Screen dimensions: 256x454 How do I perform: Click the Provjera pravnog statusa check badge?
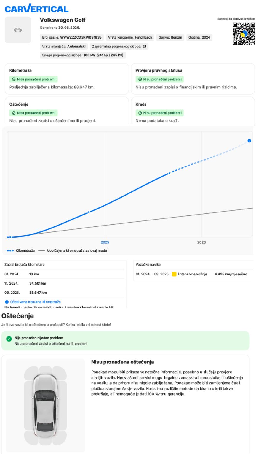pyautogui.click(x=159, y=79)
